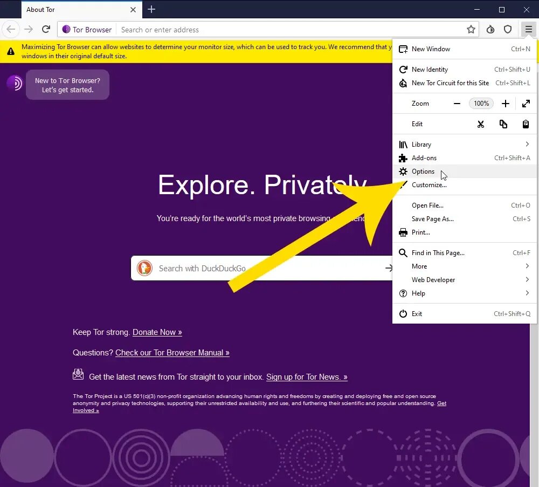
Task: Click the Print printer icon
Action: point(403,232)
